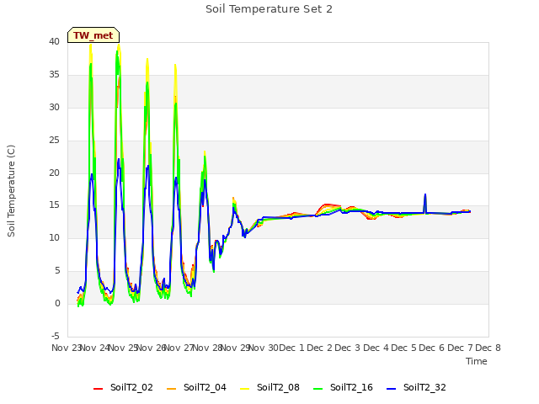Click the TW_met annotation label
This screenshot has width=539, height=404.
(x=93, y=35)
